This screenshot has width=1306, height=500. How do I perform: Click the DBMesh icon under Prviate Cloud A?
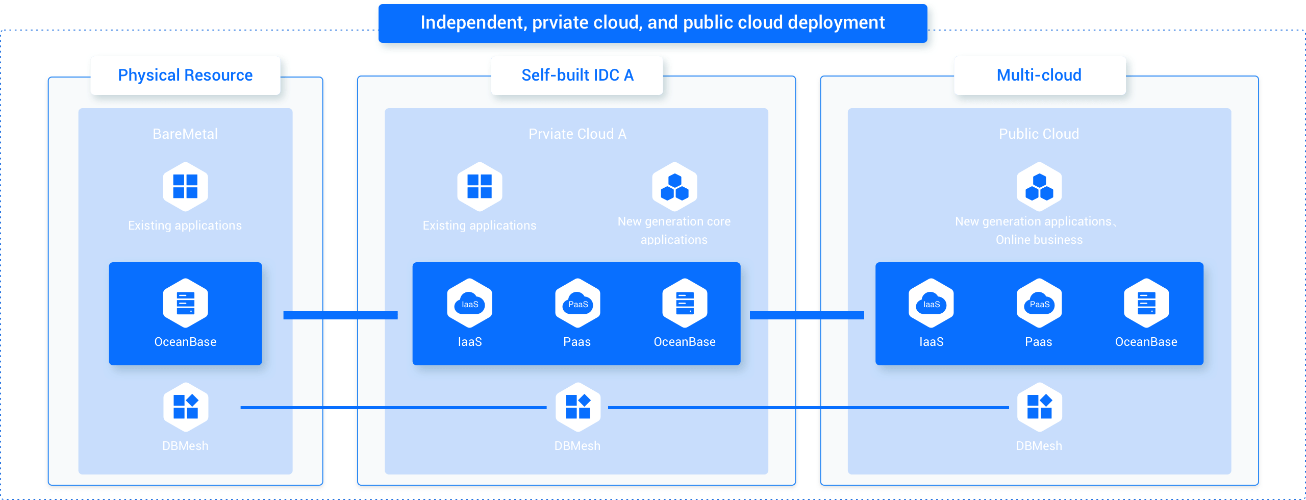578,407
